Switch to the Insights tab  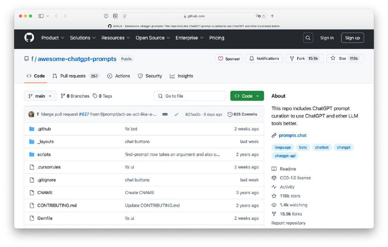point(181,76)
